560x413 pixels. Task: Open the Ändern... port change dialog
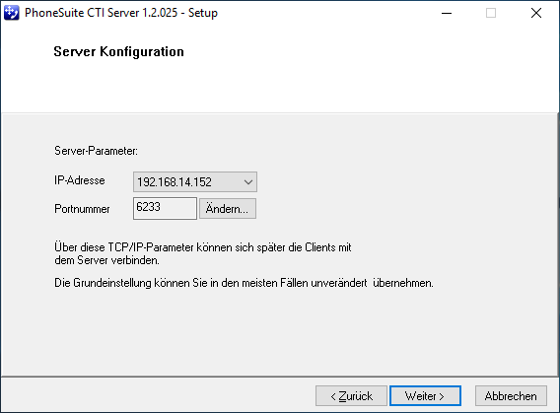(227, 208)
